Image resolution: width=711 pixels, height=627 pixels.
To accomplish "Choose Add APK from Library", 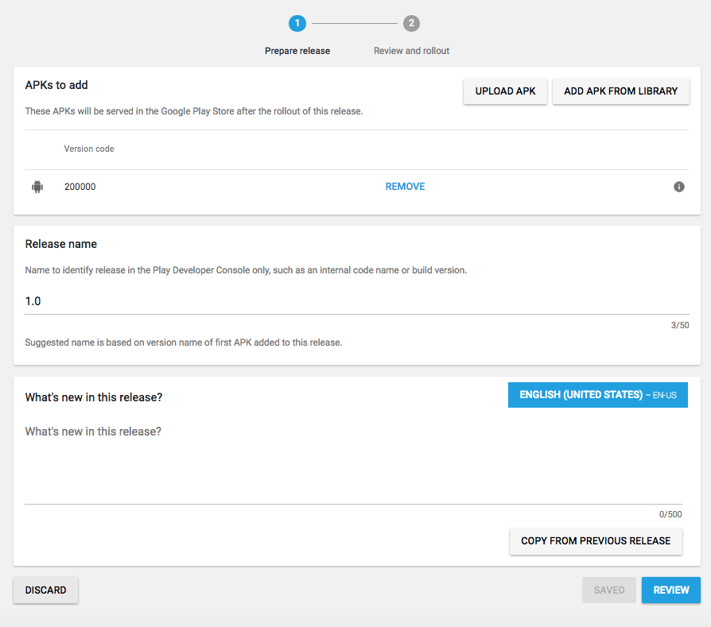I will pos(620,91).
